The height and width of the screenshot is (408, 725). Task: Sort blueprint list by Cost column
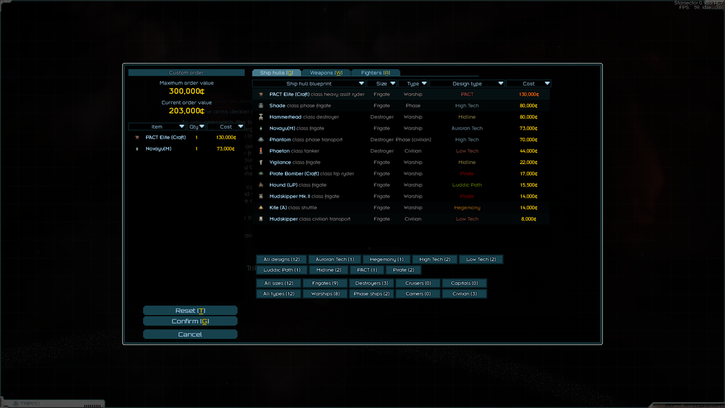[x=528, y=83]
